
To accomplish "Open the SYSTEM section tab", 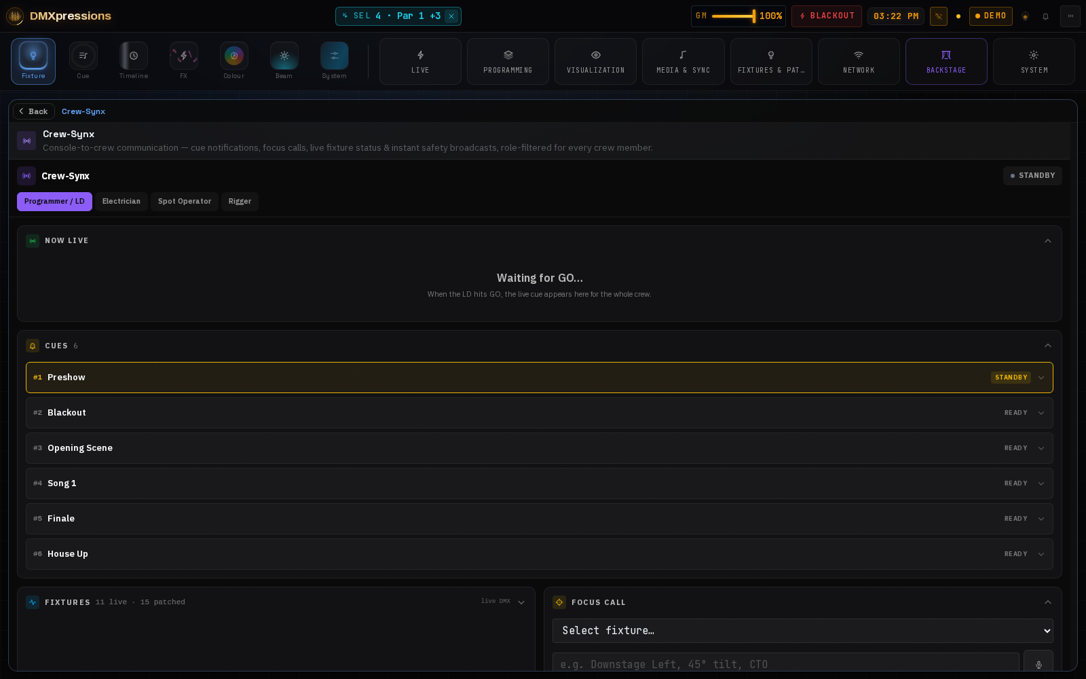I will point(1034,61).
